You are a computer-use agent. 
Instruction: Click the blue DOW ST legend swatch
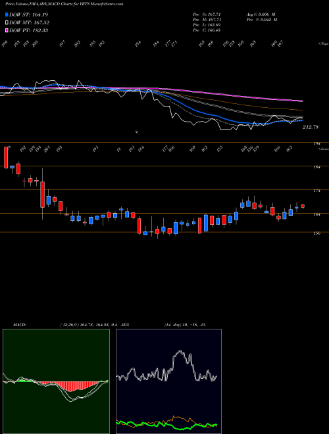pyautogui.click(x=7, y=14)
